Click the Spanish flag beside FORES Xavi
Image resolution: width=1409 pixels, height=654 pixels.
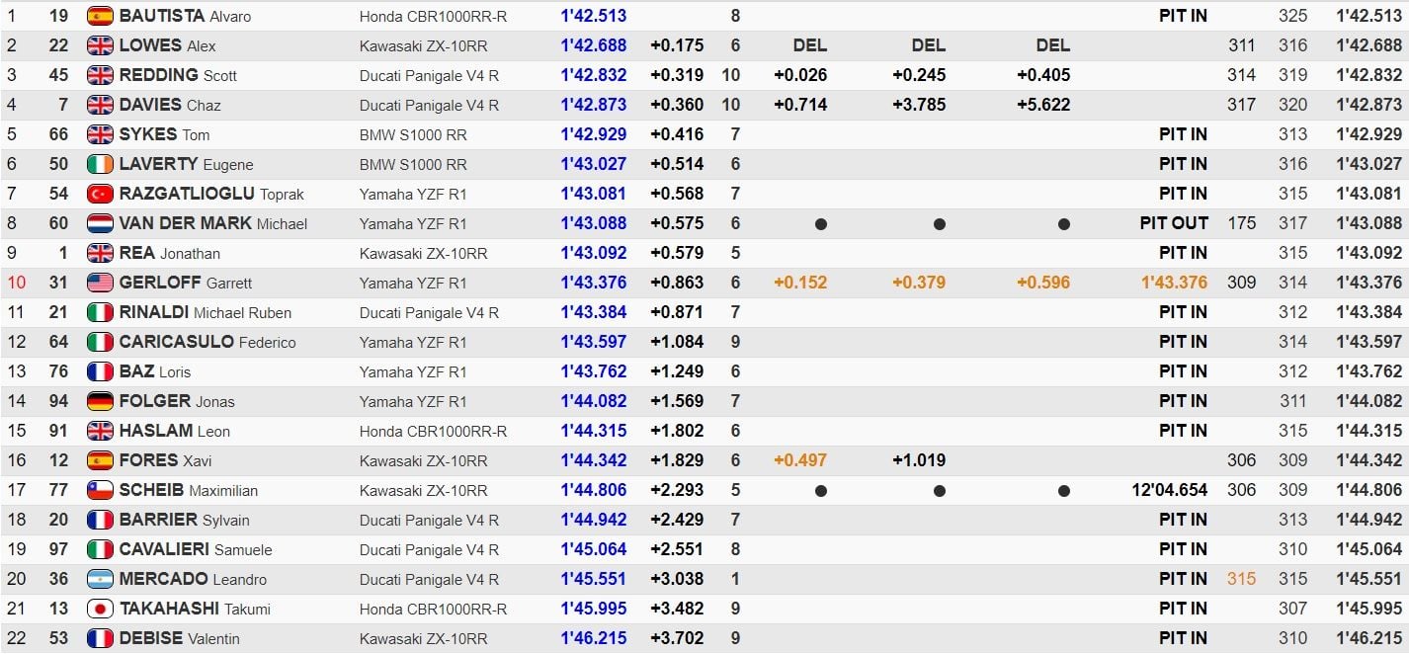[100, 460]
